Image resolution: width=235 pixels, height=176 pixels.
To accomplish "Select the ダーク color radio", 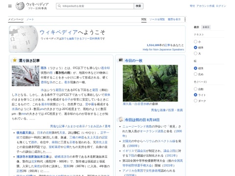I will [195, 101].
